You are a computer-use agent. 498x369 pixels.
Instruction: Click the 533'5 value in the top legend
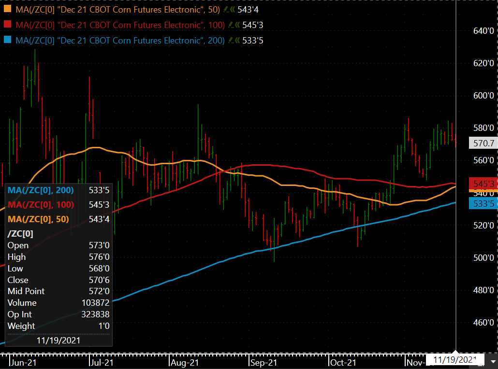point(253,40)
